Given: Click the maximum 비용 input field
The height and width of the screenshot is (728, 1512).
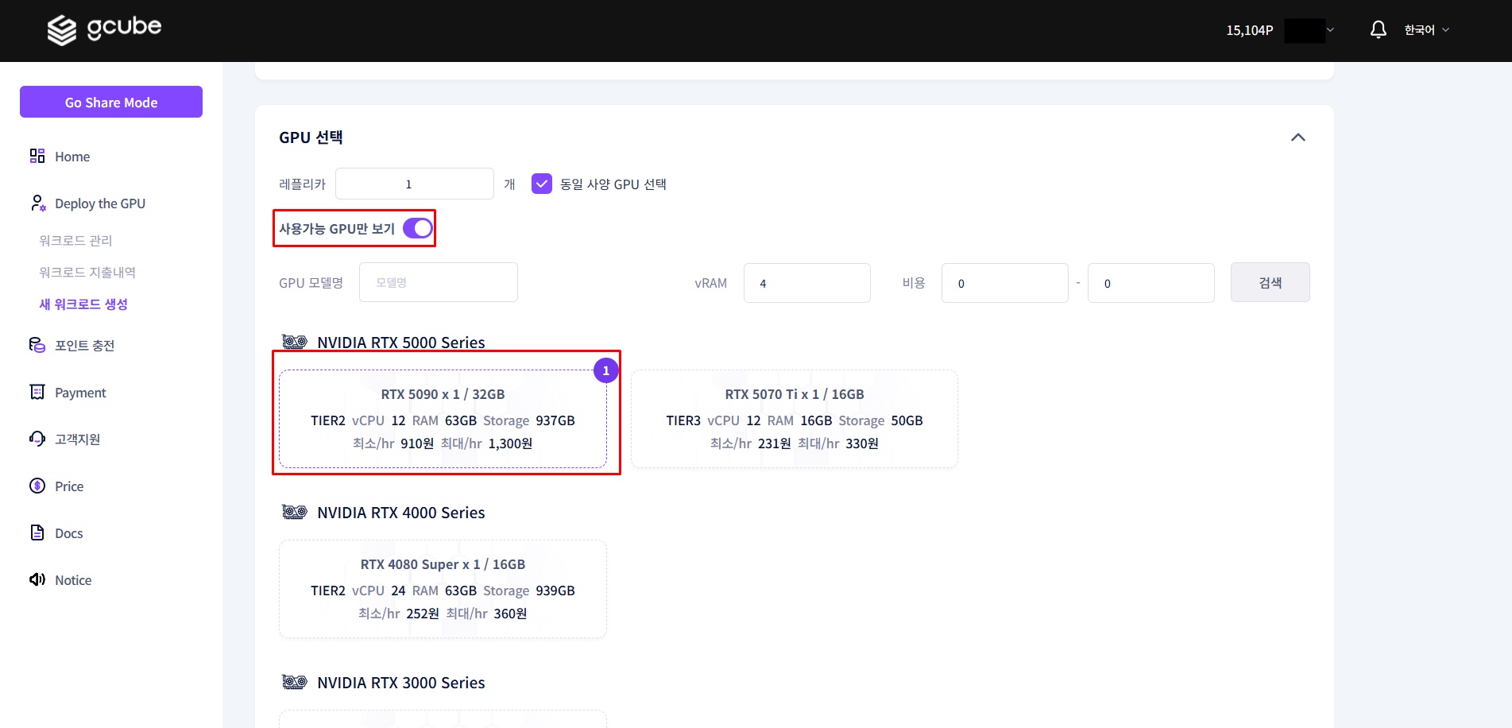Looking at the screenshot, I should point(1151,283).
